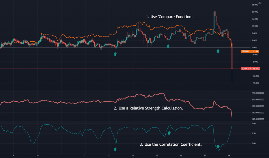
Task: Click the positive 8.00% scale value
Action: tap(254, 33)
